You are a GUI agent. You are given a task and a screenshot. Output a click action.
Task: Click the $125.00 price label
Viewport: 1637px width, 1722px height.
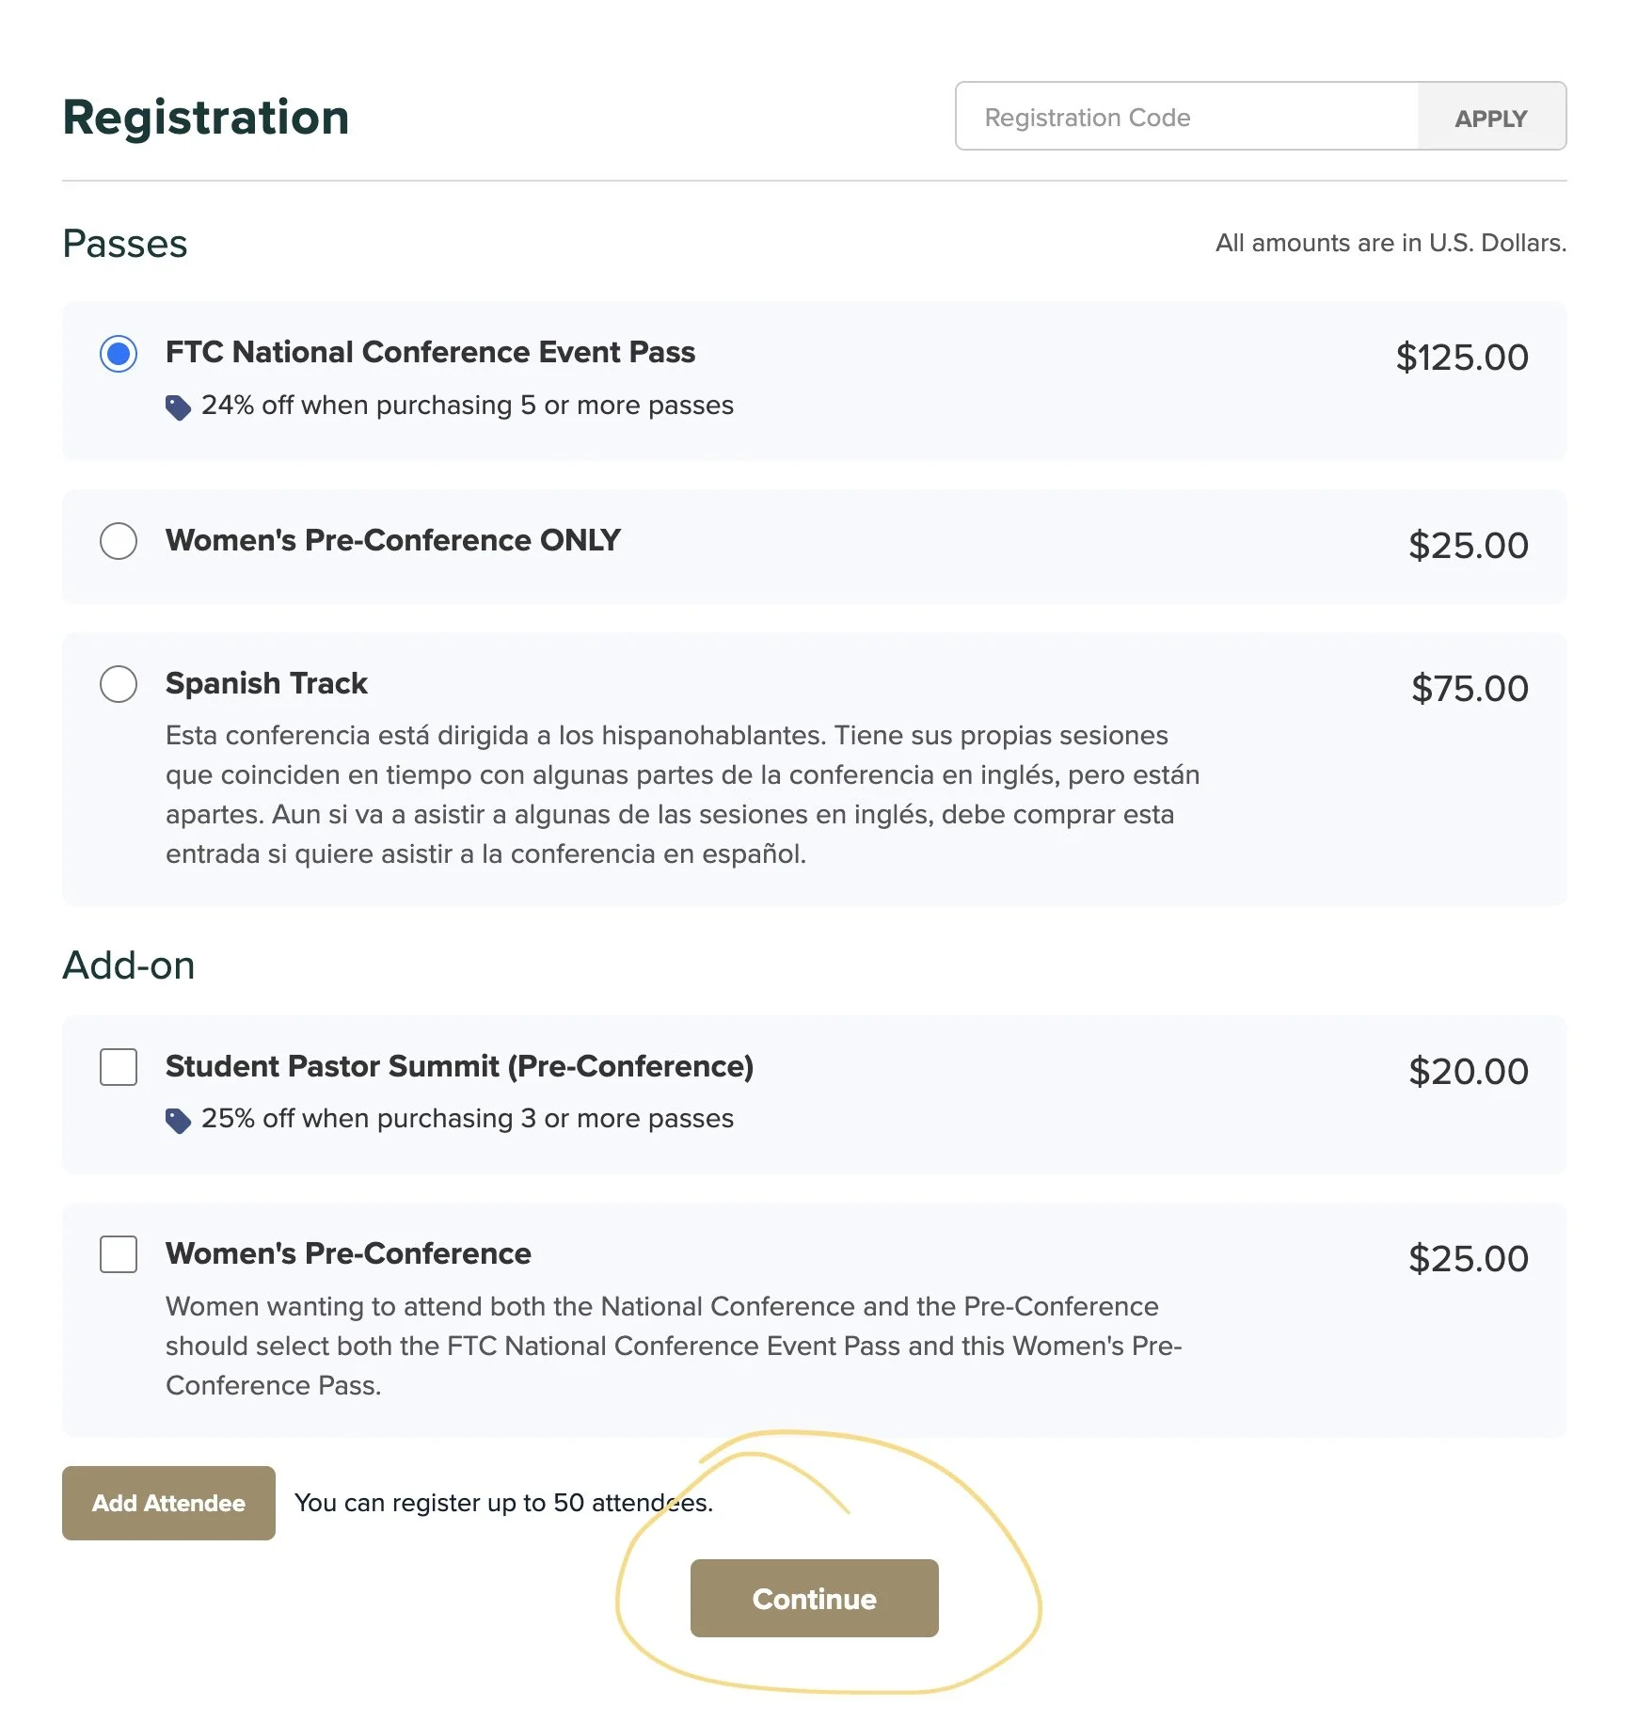(1461, 358)
